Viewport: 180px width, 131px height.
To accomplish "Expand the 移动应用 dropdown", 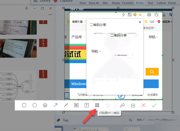I will click(x=149, y=28).
